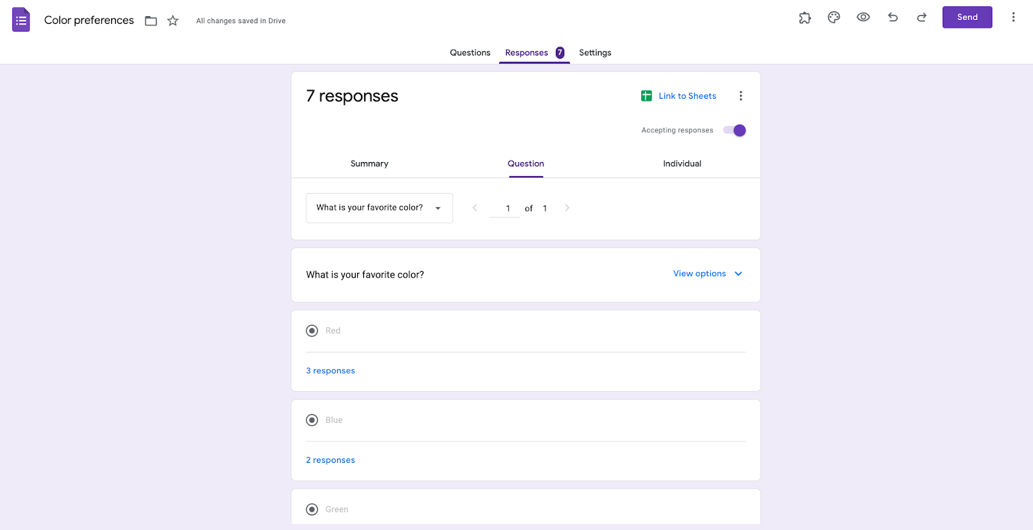This screenshot has width=1033, height=530.
Task: Select the Blue radio button
Action: (x=312, y=420)
